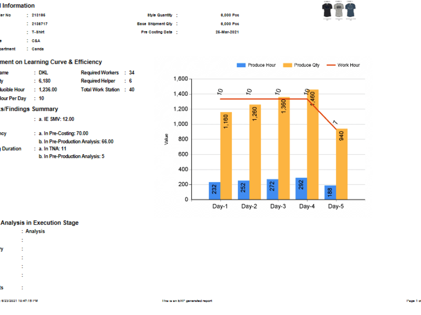Open the Information section header

[17, 5]
